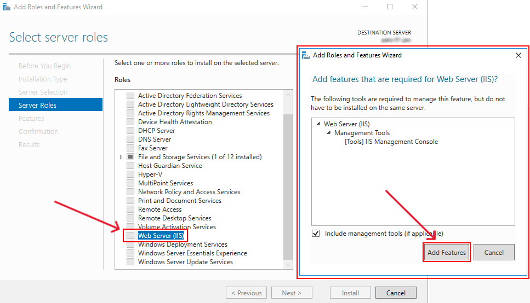530x303 pixels.
Task: Click the Add Features button
Action: click(x=447, y=252)
